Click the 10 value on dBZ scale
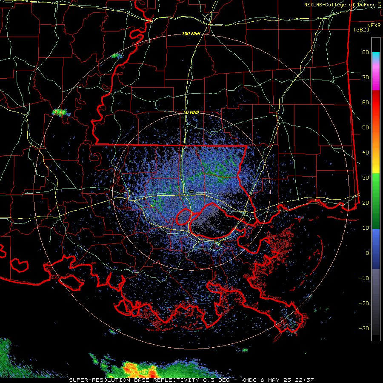Screen dimensions: 383x383 pyautogui.click(x=366, y=228)
